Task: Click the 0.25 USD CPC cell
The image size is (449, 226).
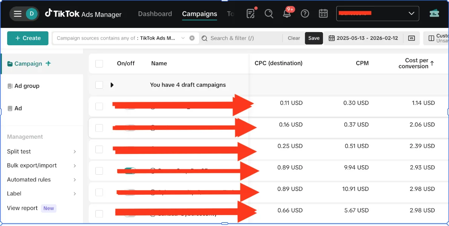Action: click(290, 146)
